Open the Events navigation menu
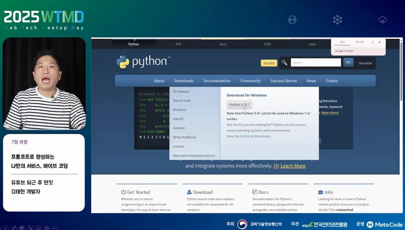This screenshot has width=405, height=230. (332, 81)
